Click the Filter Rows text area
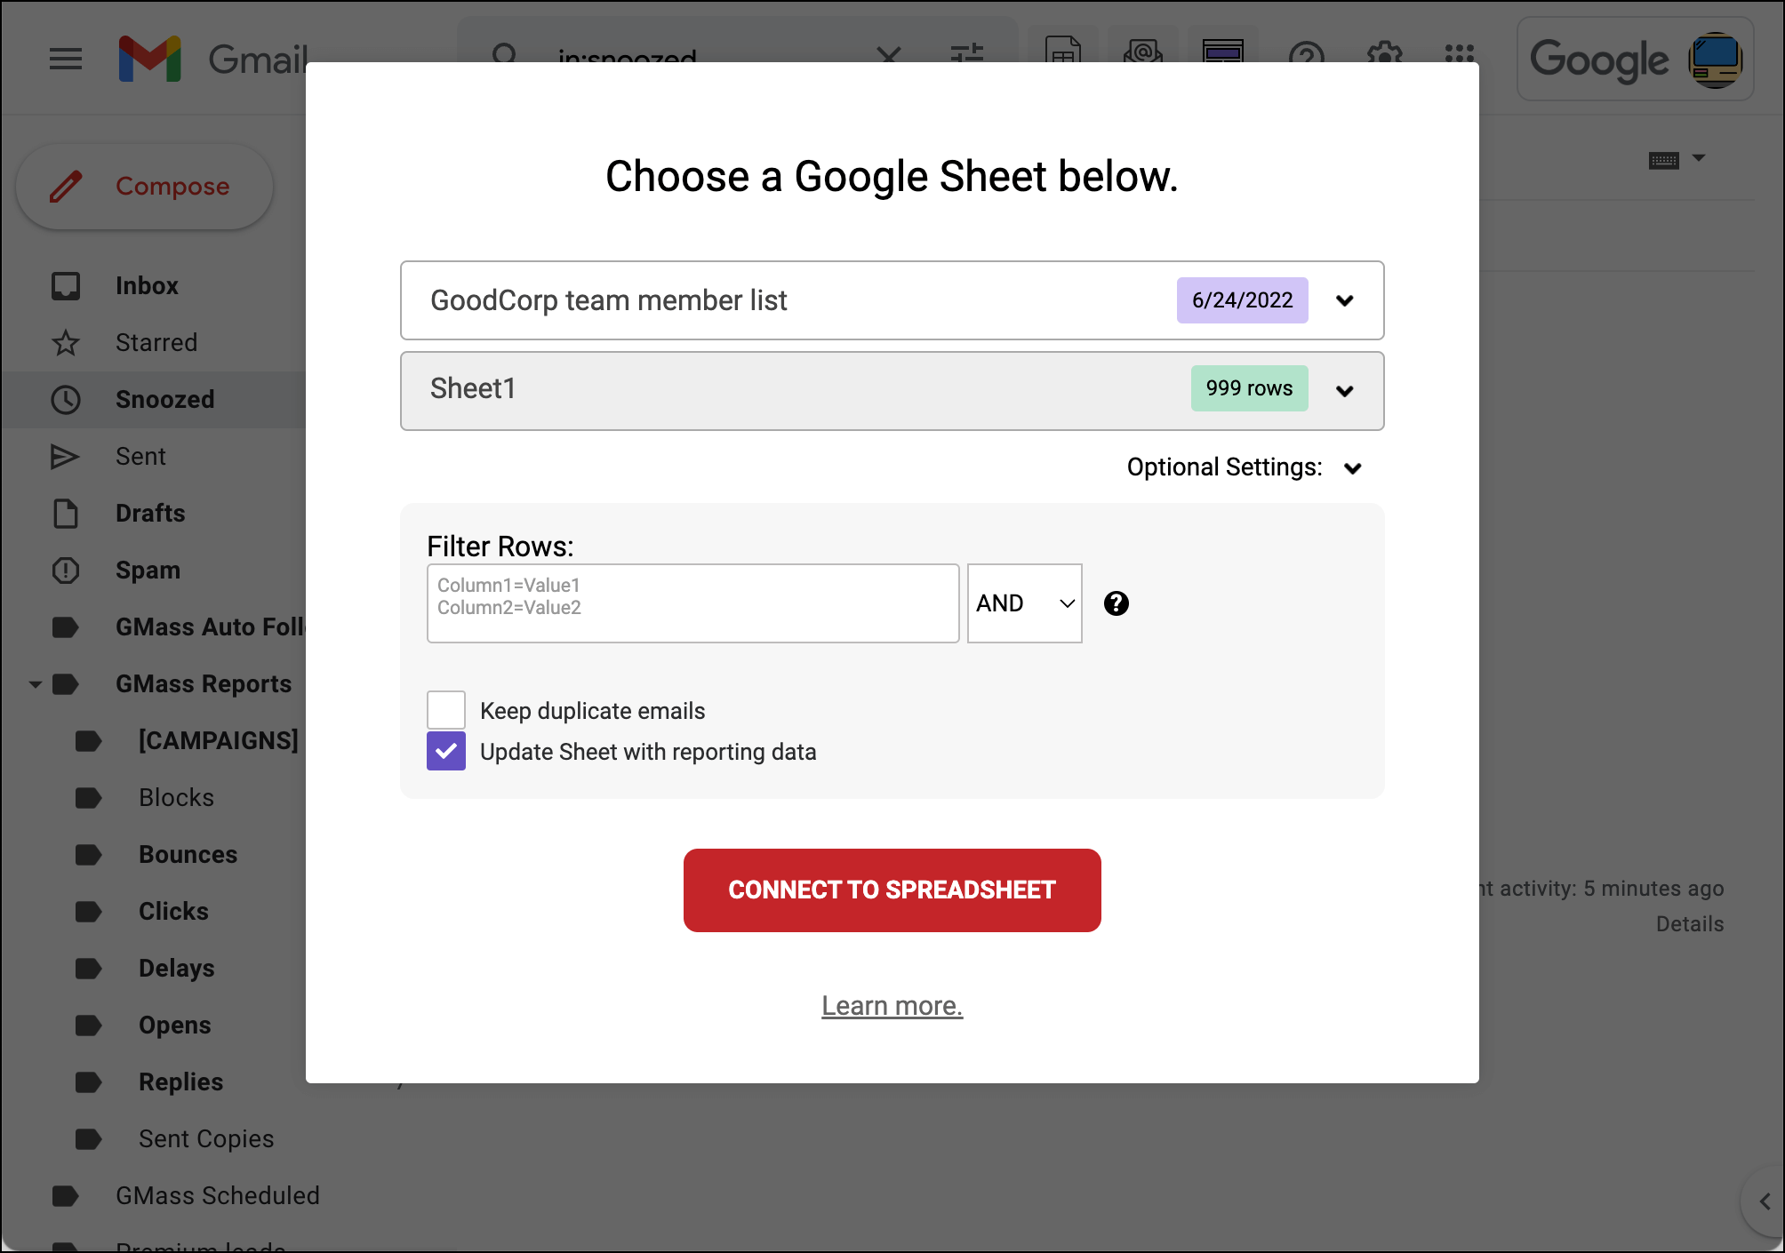This screenshot has height=1253, width=1785. coord(693,603)
